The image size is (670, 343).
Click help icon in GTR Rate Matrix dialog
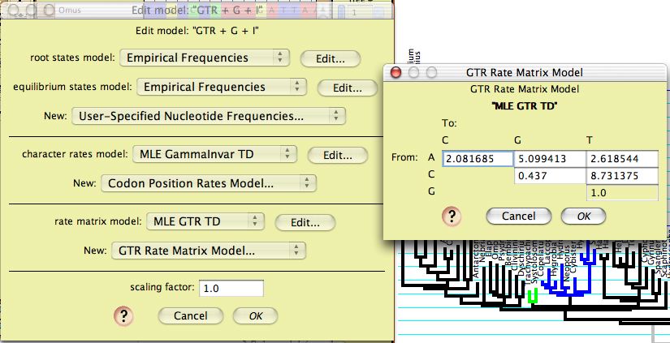pos(450,216)
